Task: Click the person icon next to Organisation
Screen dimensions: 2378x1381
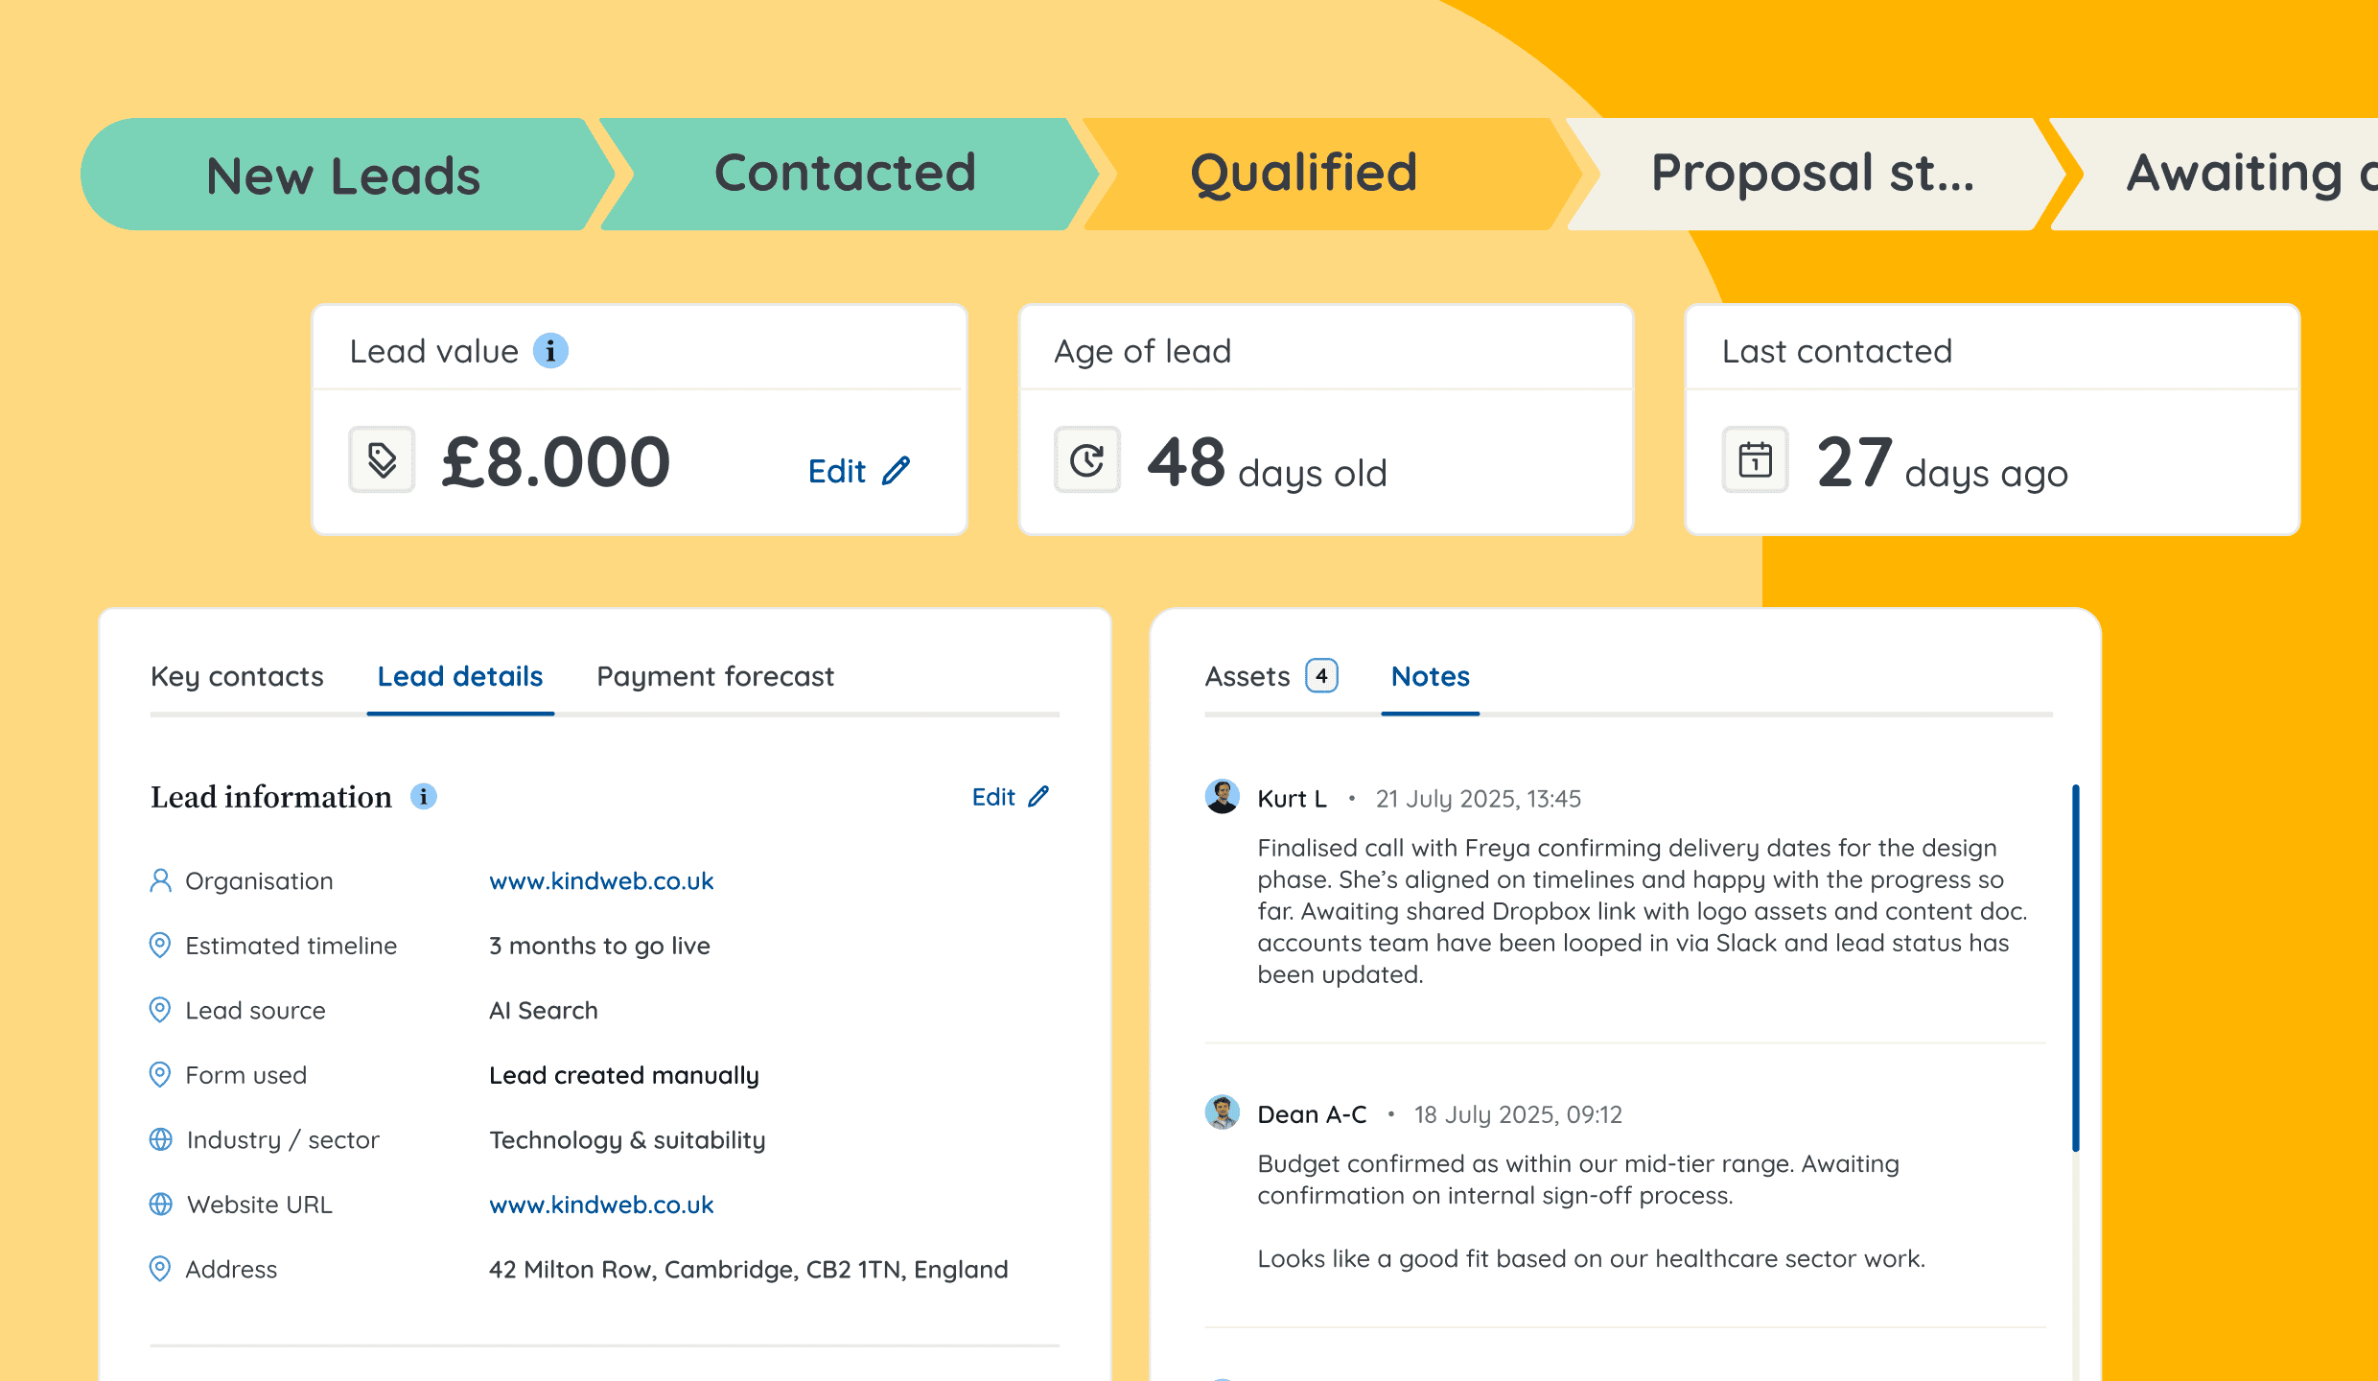Action: [160, 880]
